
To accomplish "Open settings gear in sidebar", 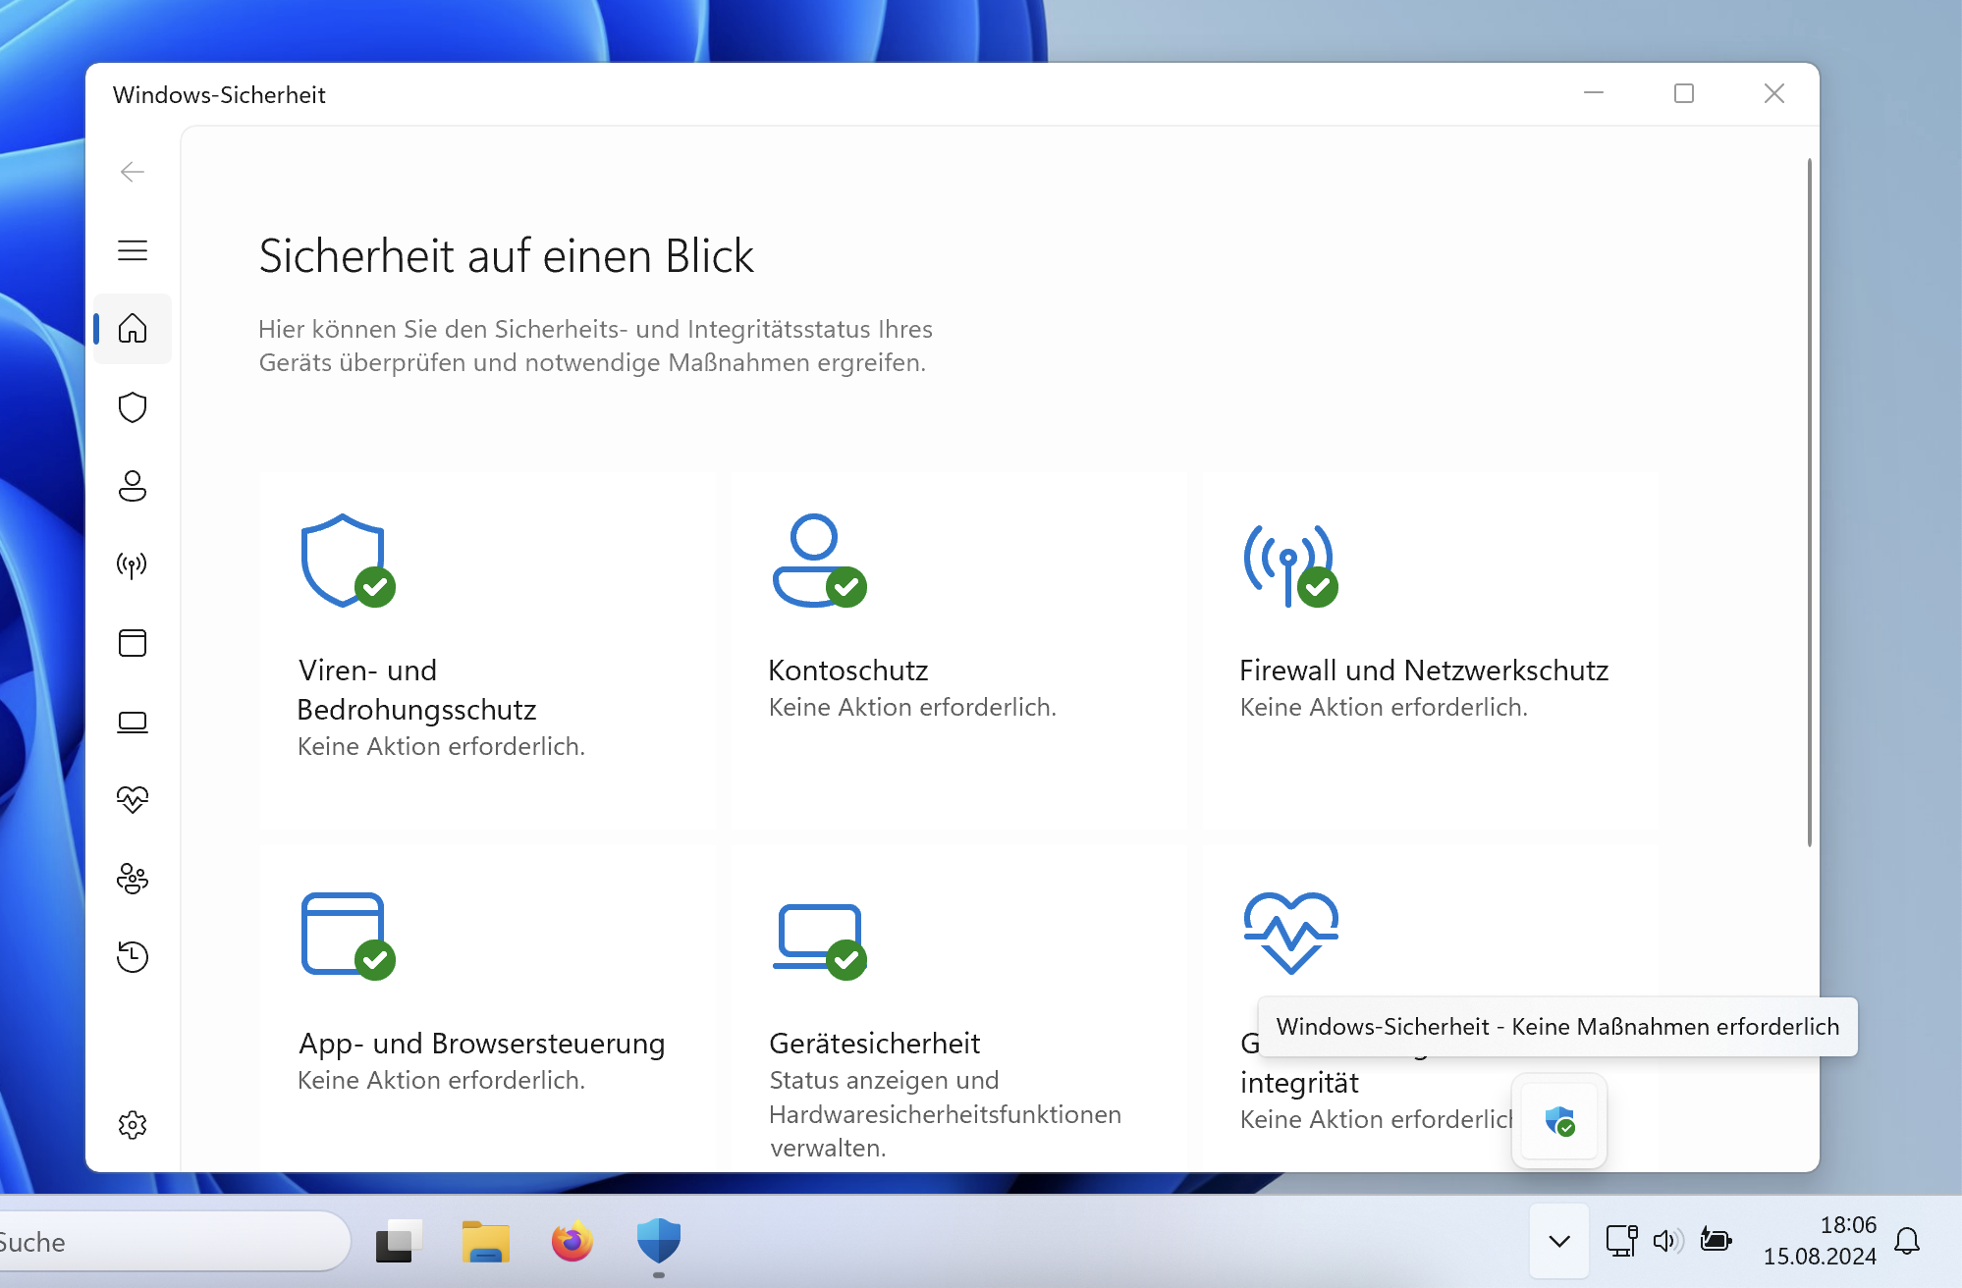I will 133,1125.
